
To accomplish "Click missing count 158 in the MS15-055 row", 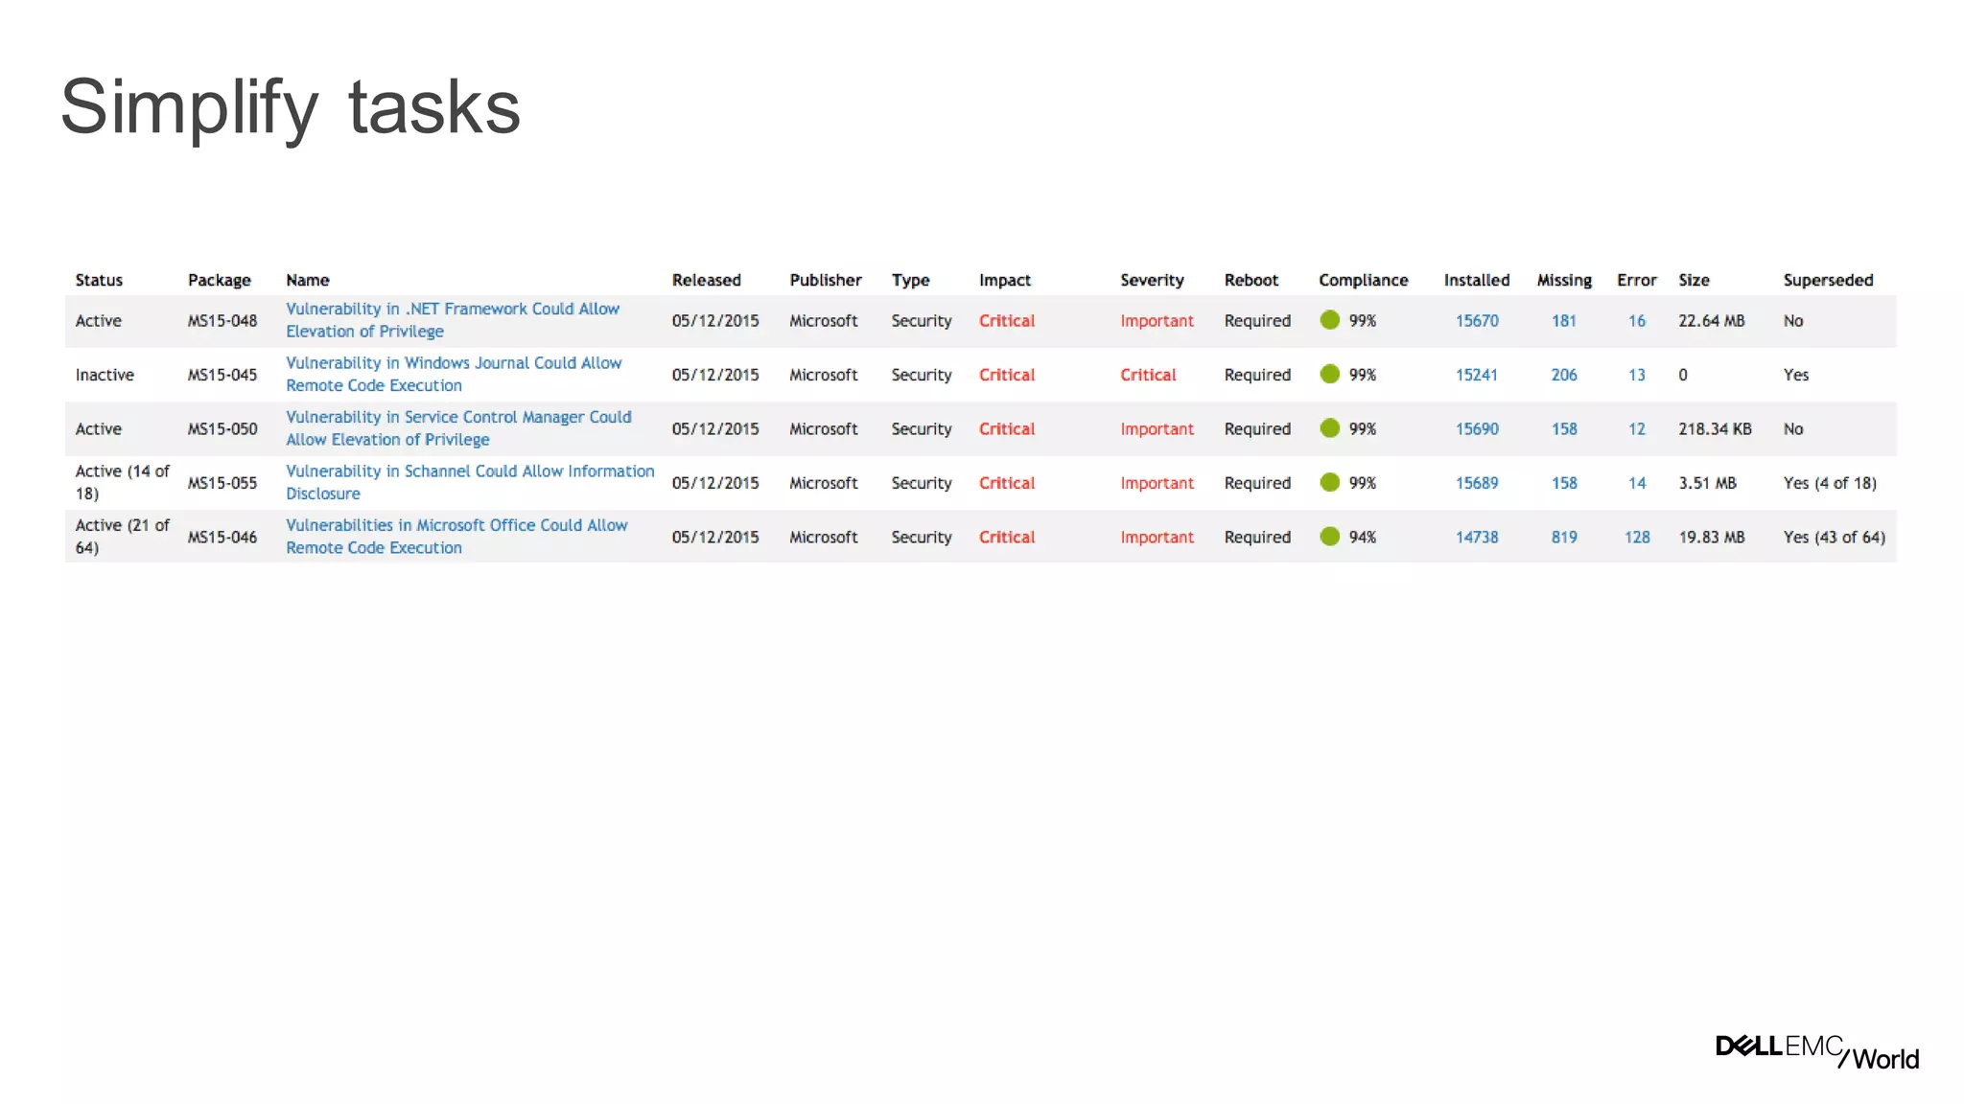I will click(x=1564, y=483).
